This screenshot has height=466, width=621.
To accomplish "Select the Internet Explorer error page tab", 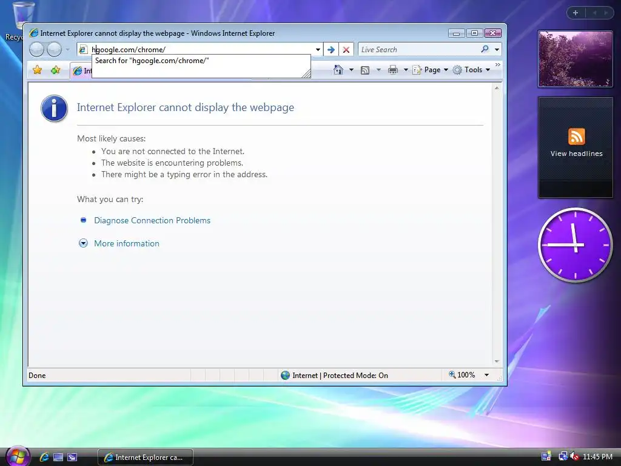I will pyautogui.click(x=81, y=70).
